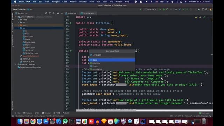Open the TicTacToe run configuration dropdown
Image resolution: width=224 pixels, height=126 pixels.
click(x=150, y=9)
